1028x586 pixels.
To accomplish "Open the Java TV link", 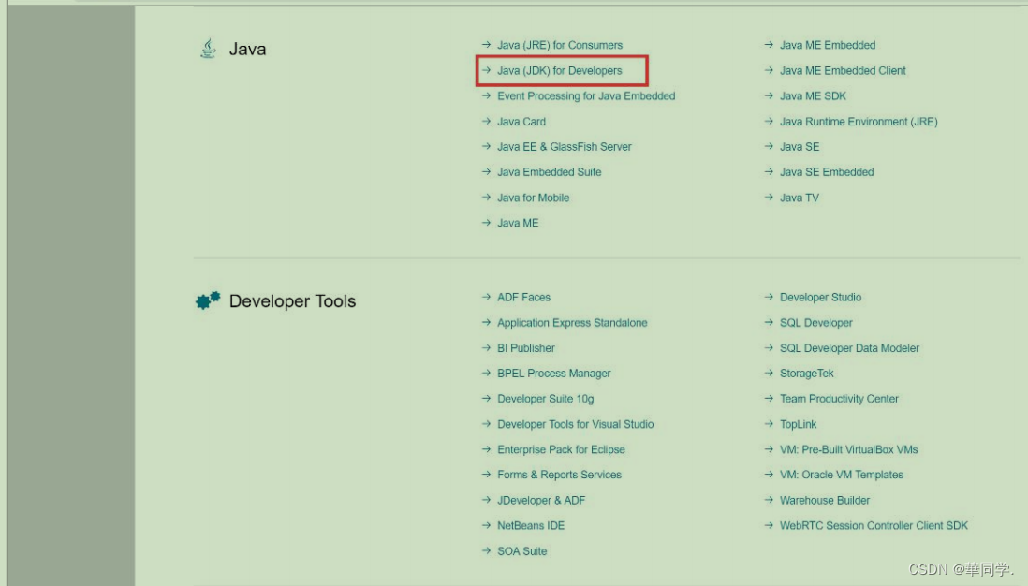I will (800, 198).
